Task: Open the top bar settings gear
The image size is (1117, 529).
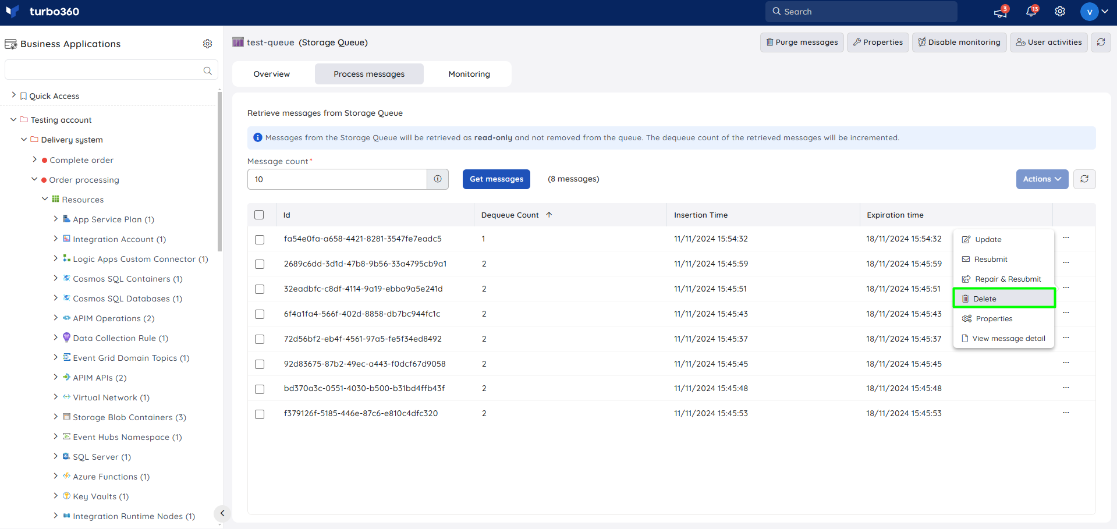Action: pos(1060,12)
